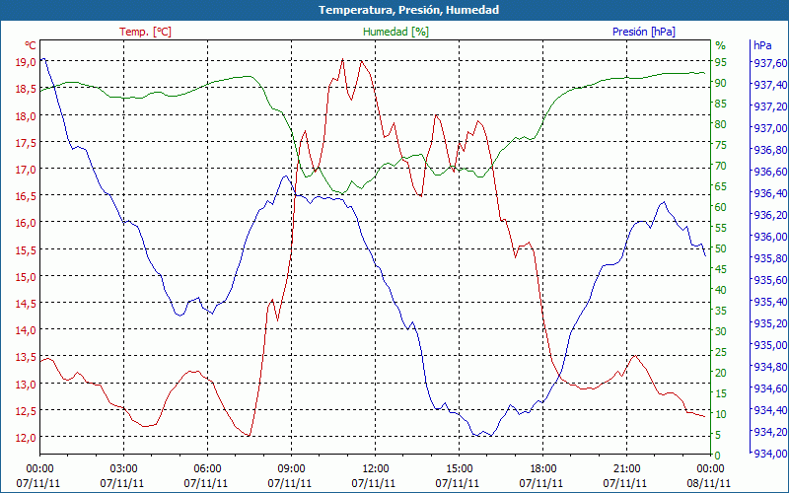Click the 937,40 pressure axis value

pos(768,85)
